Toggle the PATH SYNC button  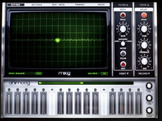click(123, 15)
